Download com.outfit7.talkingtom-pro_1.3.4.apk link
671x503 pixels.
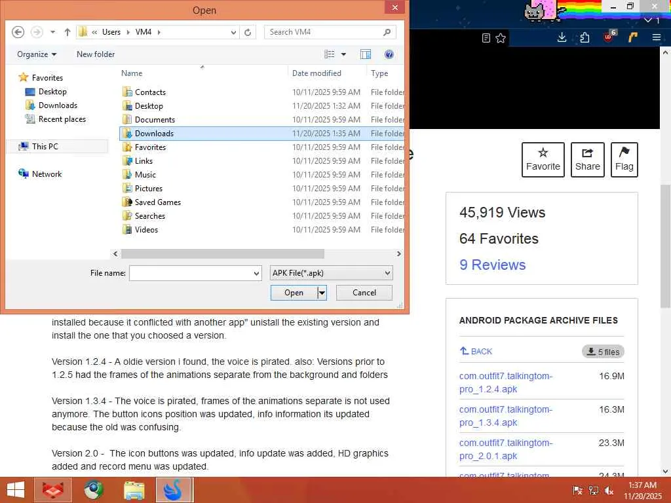[x=506, y=416]
